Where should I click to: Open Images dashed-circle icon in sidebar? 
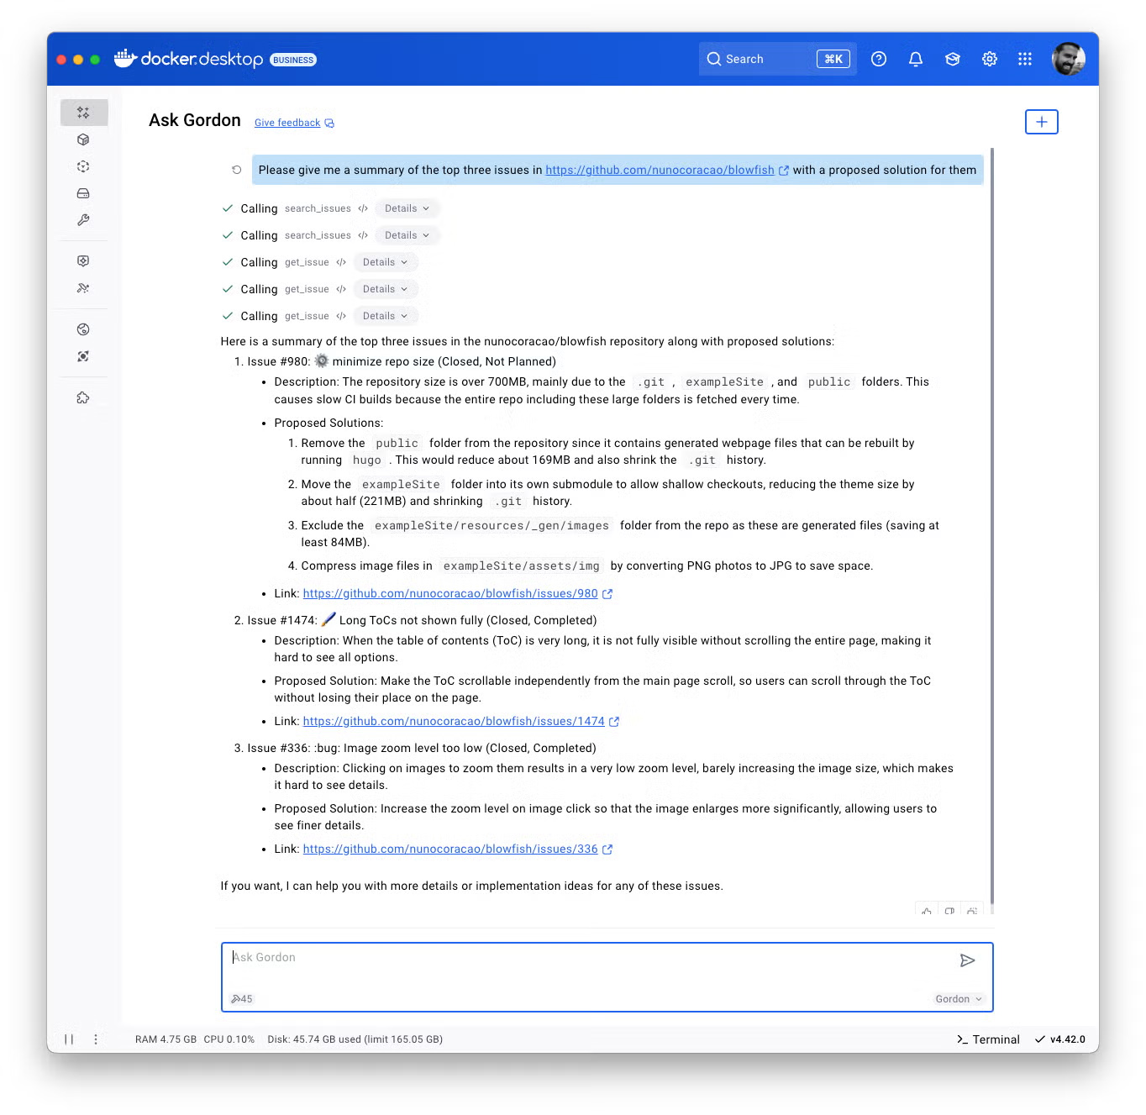pyautogui.click(x=83, y=166)
